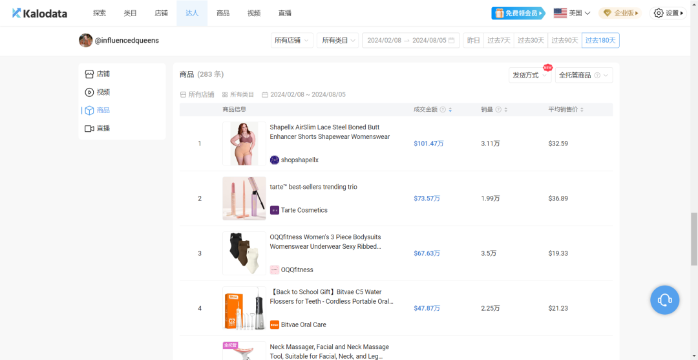Select the 过去7天 time range
This screenshot has width=698, height=360.
click(498, 40)
